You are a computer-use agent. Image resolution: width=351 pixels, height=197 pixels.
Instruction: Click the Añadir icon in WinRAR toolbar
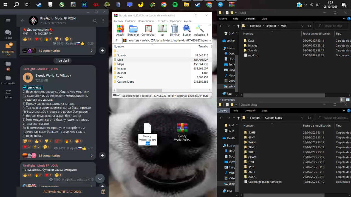pos(120,29)
